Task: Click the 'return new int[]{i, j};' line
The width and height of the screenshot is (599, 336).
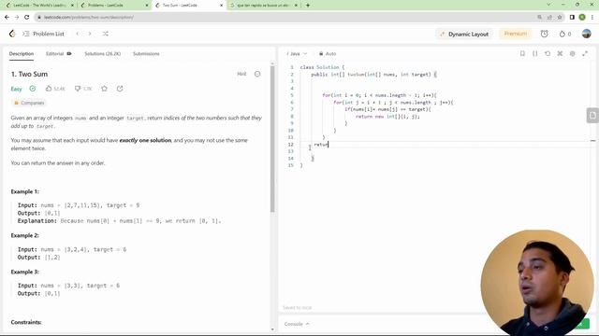Action: point(387,116)
